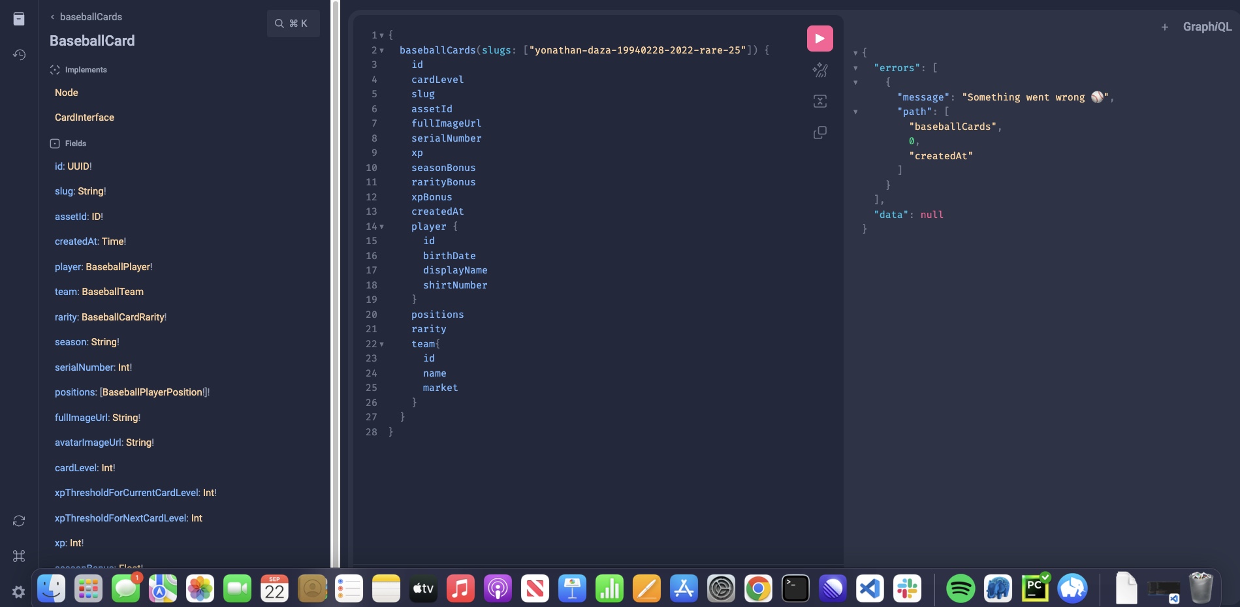
Task: Open the schema documentation book icon
Action: (x=19, y=19)
